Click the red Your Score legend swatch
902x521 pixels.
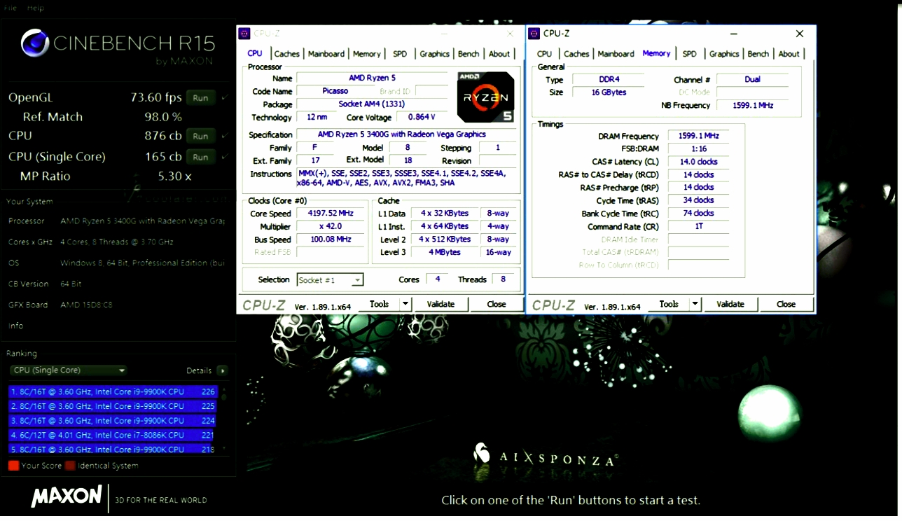click(x=13, y=466)
